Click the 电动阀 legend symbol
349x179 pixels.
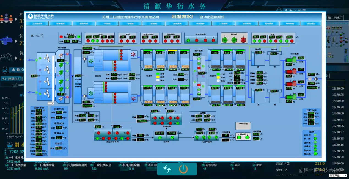coord(315,135)
